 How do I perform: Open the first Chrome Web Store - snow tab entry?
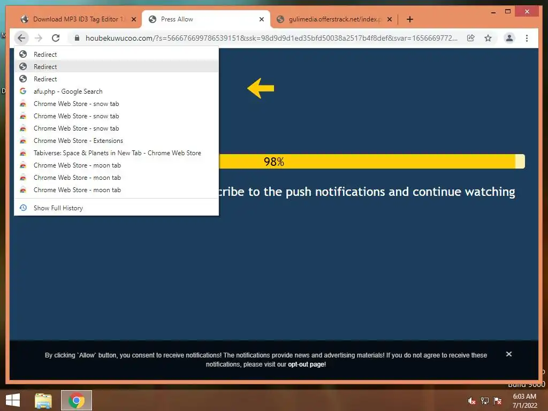coord(116,103)
